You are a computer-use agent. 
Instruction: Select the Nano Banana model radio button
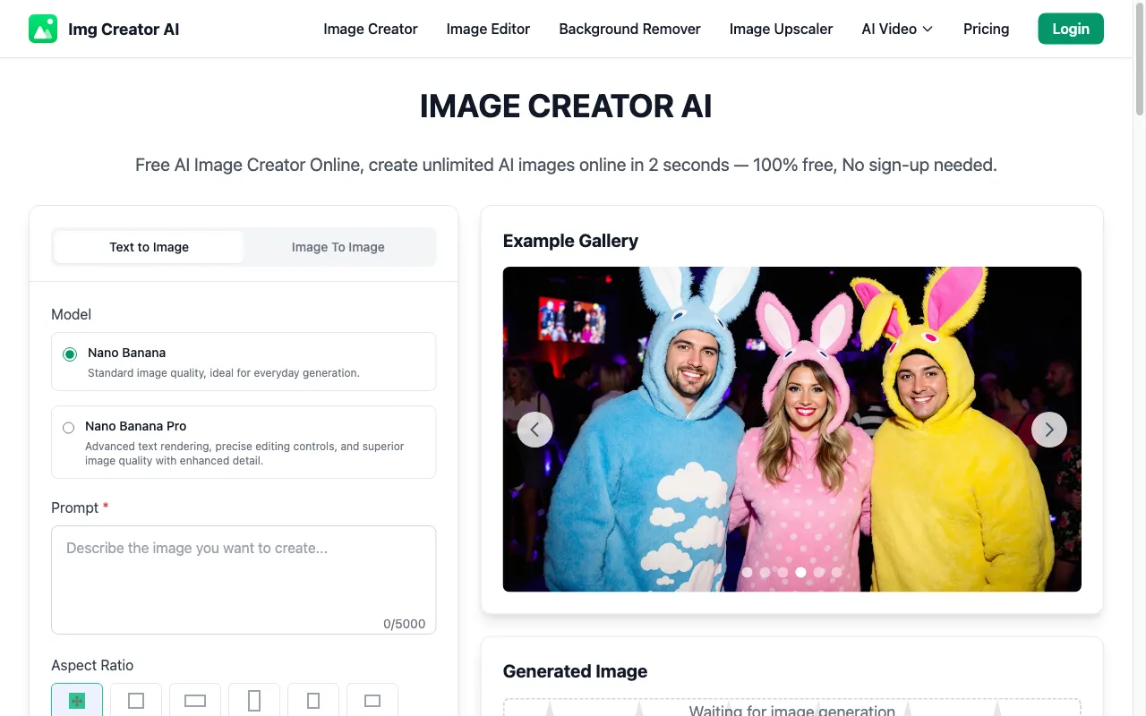[x=70, y=354]
